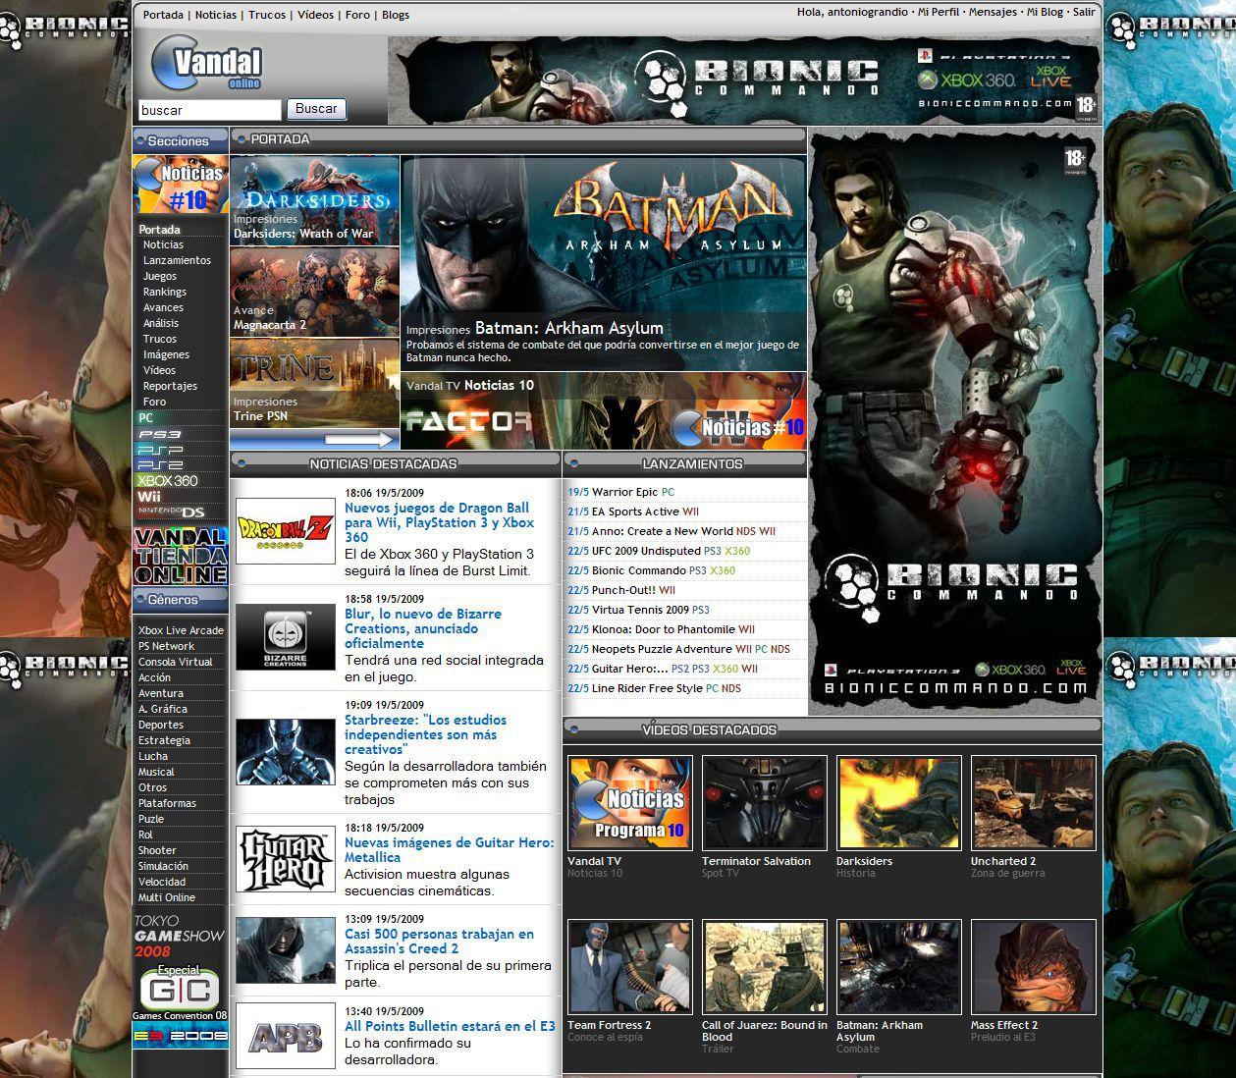Image resolution: width=1236 pixels, height=1078 pixels.
Task: Play the Uncharted 2 Zona de guerra video
Action: click(1033, 802)
